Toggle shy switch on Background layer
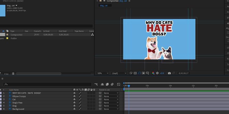Screen dimensions: 229x114 pos(74,109)
